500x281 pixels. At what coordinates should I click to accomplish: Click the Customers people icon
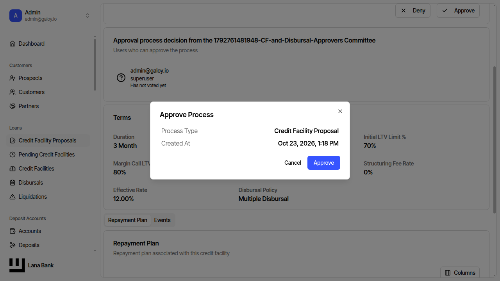[x=12, y=92]
